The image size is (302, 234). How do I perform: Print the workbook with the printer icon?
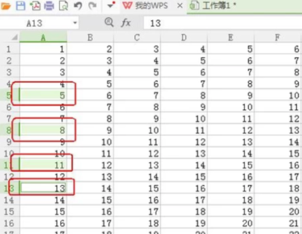49,6
